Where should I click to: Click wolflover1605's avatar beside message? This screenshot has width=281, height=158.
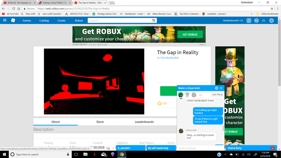(x=181, y=131)
